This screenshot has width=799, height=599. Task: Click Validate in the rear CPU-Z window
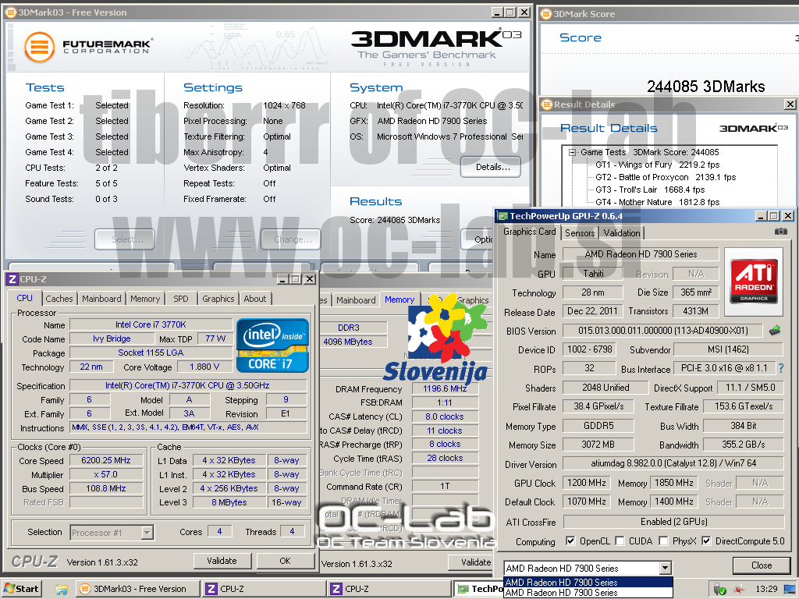coord(471,562)
